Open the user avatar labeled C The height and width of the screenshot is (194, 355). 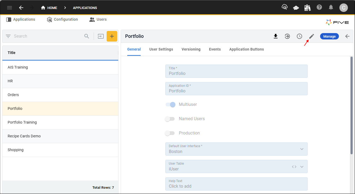pyautogui.click(x=344, y=8)
